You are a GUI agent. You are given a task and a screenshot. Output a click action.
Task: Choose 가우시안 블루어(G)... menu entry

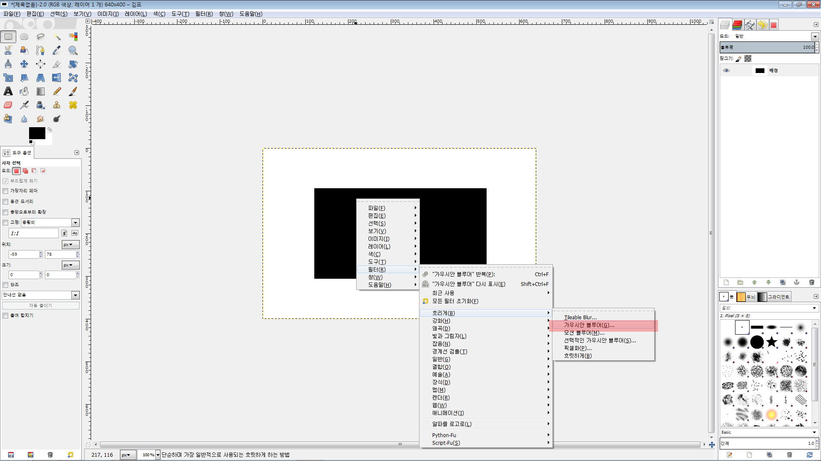[x=603, y=325]
